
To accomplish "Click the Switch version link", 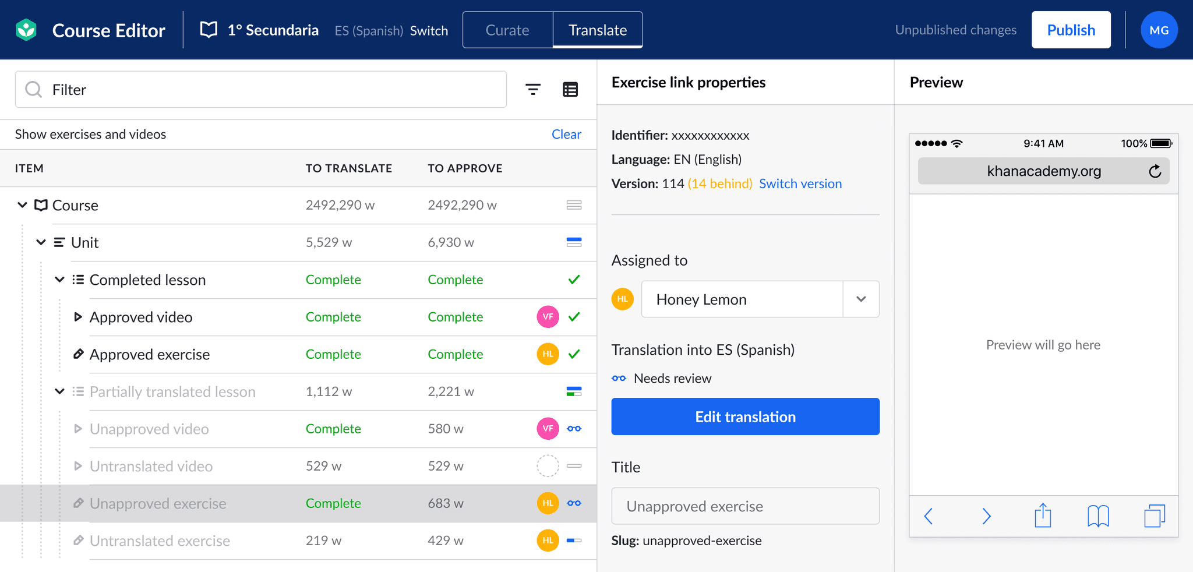I will 800,183.
